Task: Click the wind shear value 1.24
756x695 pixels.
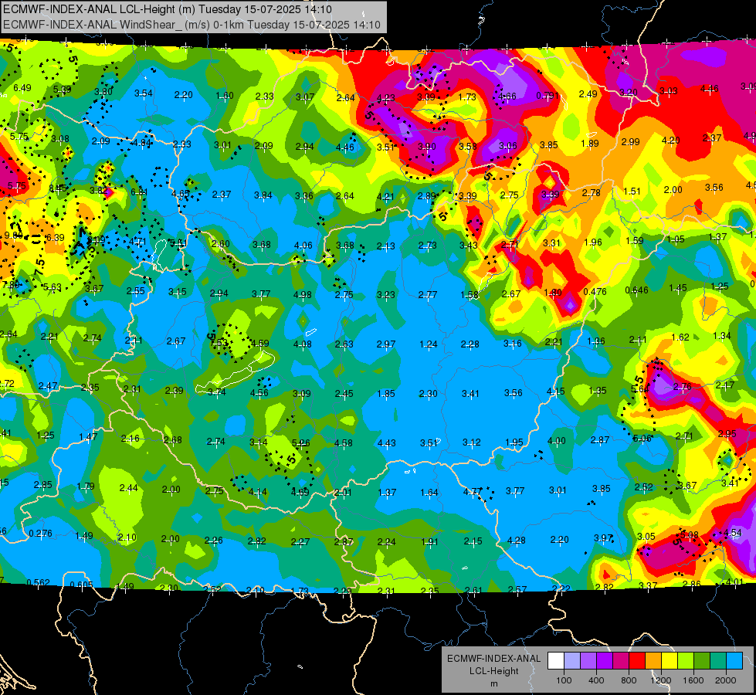Action: [429, 344]
